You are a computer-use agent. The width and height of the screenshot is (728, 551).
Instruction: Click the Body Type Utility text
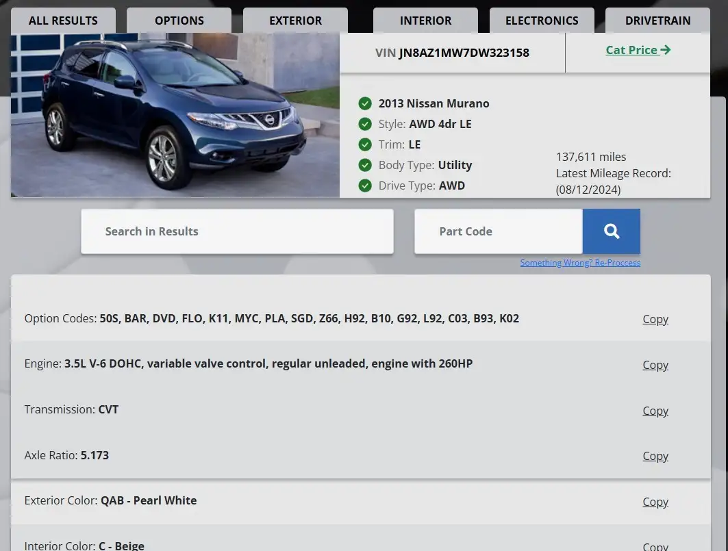[x=425, y=165]
